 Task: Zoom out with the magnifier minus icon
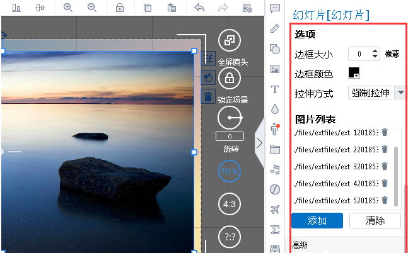92,8
